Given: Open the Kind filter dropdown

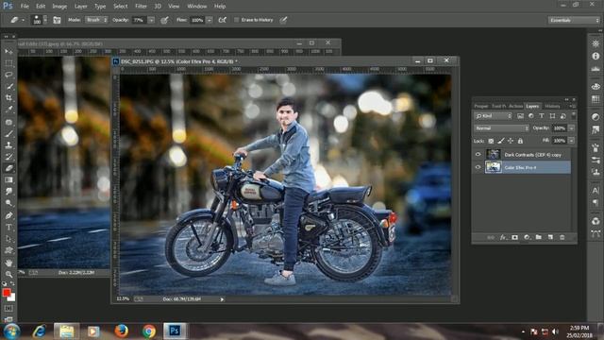Looking at the screenshot, I should point(493,116).
